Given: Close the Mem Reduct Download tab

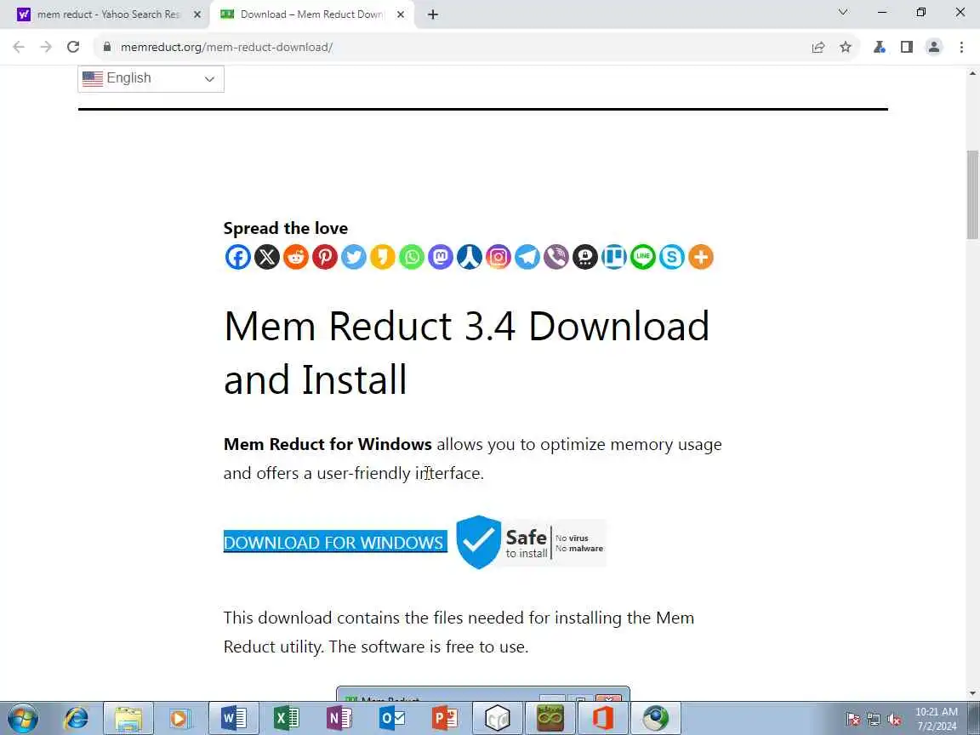Looking at the screenshot, I should click(401, 14).
